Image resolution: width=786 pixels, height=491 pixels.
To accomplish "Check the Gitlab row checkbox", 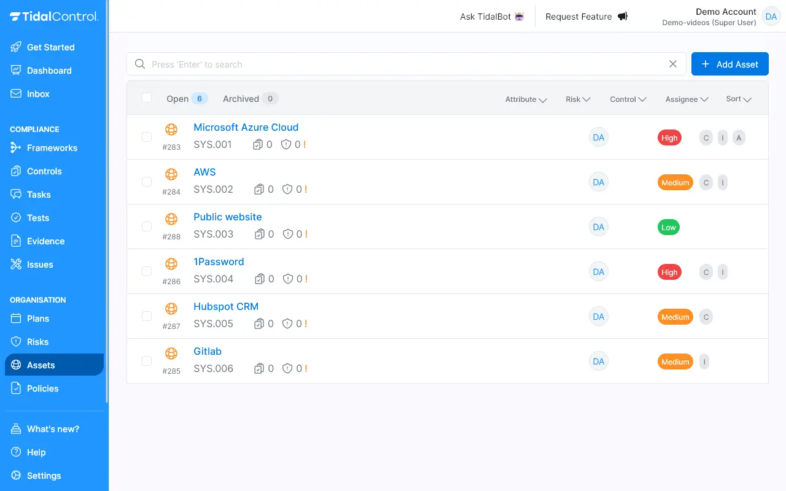I will click(147, 361).
